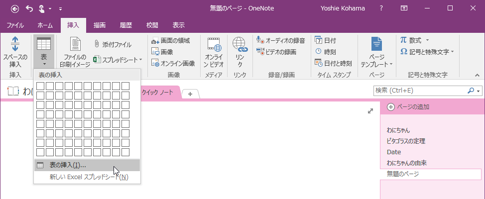Select page 無題のページ
Screen dimensions: 485x199
tap(431, 174)
